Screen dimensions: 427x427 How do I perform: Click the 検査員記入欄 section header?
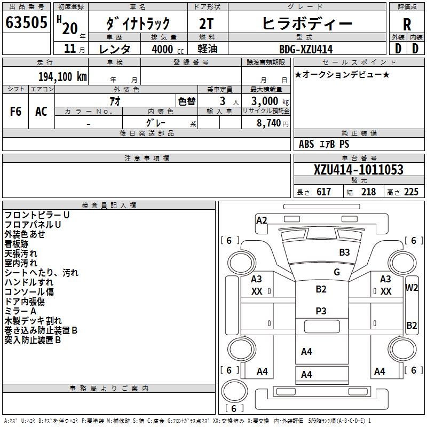tap(109, 205)
